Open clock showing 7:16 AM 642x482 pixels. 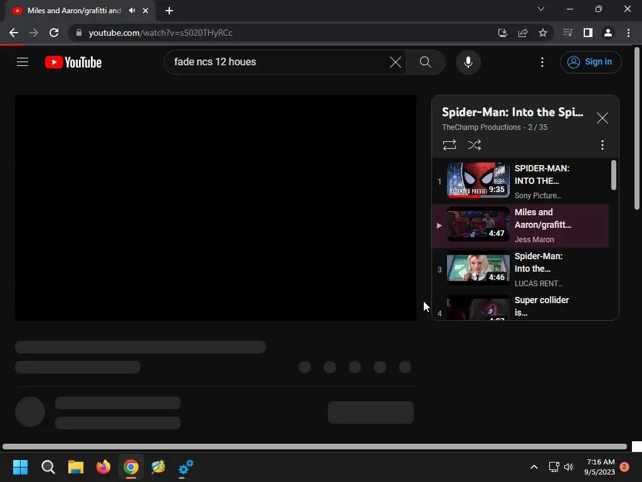[x=600, y=467]
